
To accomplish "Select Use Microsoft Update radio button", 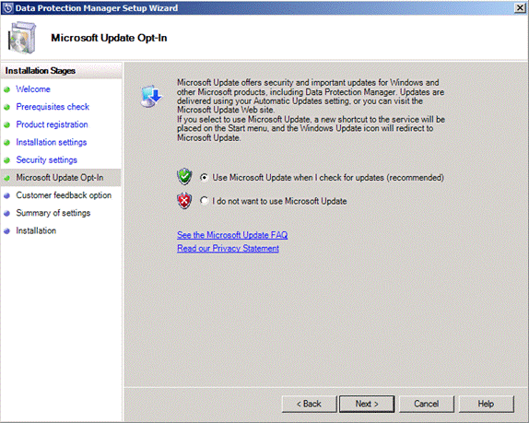I will point(204,177).
